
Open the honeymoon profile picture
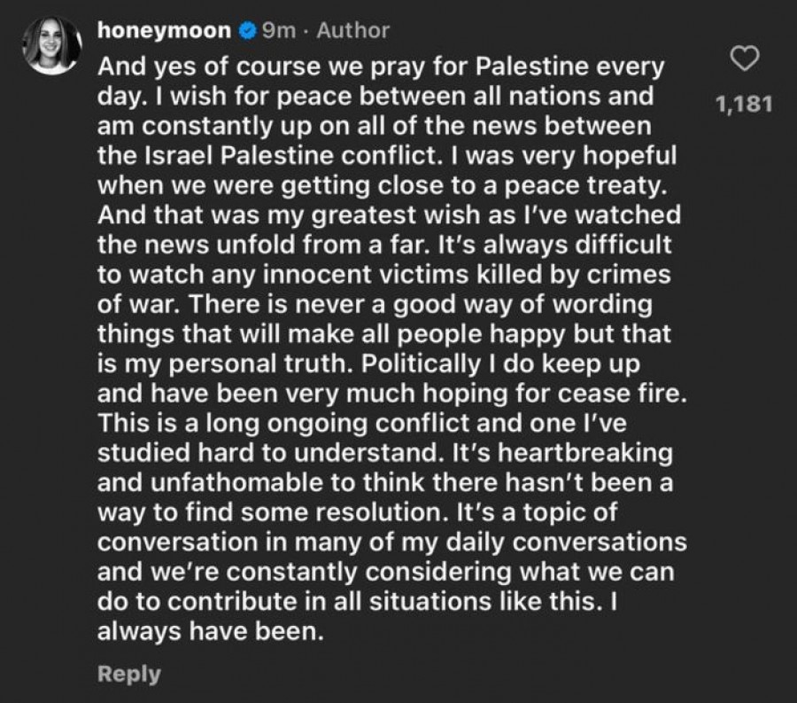point(52,46)
